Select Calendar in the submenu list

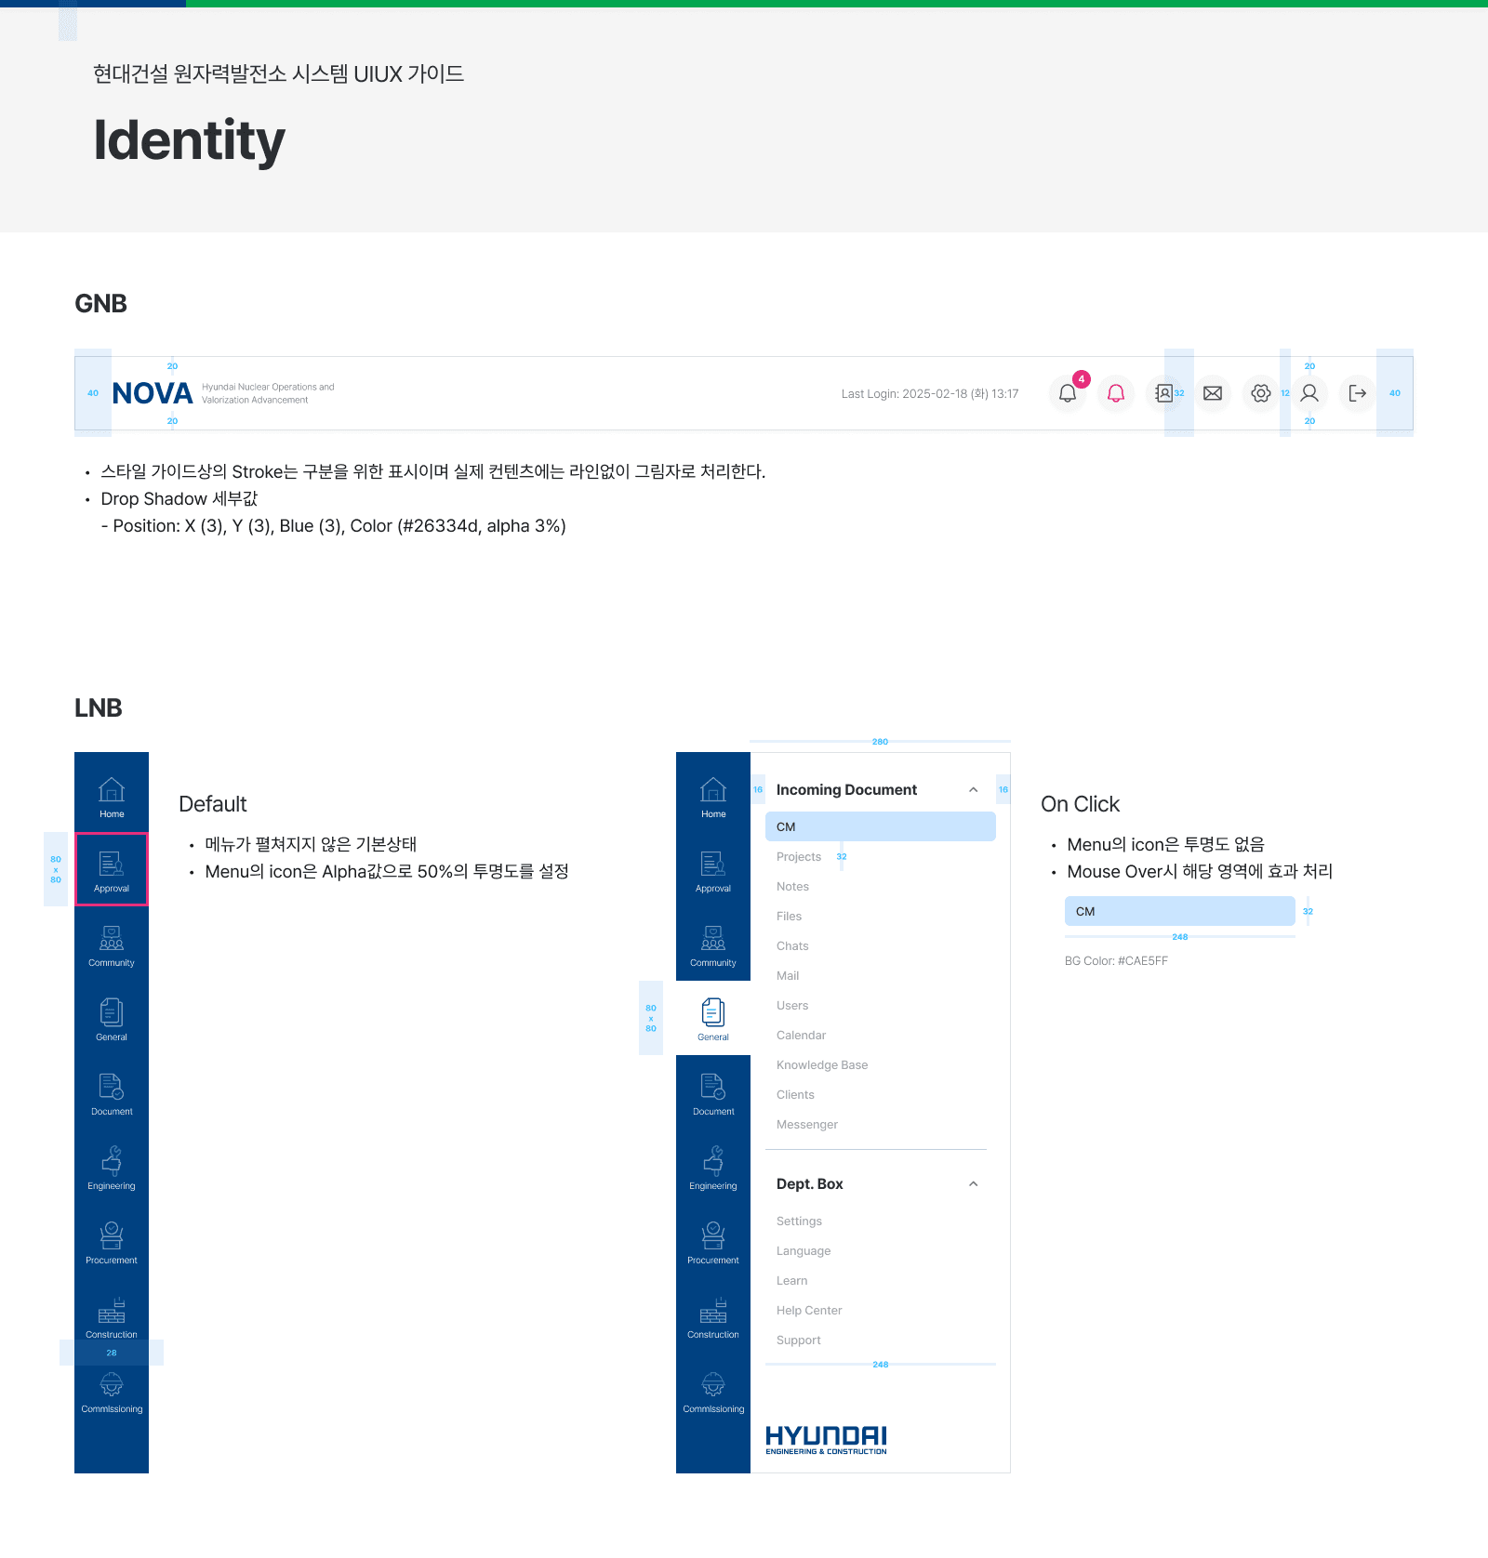tap(801, 1036)
